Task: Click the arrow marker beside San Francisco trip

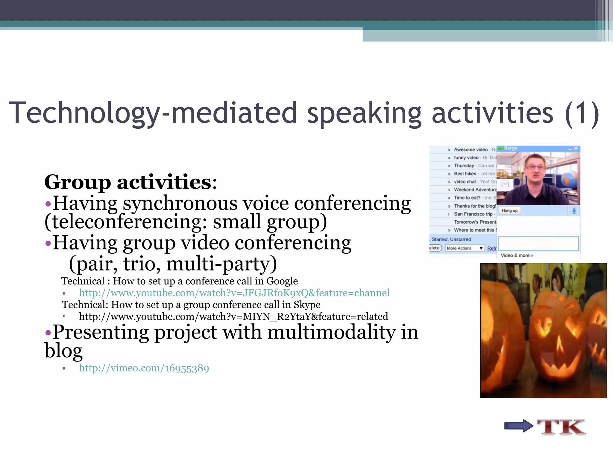Action: [449, 214]
